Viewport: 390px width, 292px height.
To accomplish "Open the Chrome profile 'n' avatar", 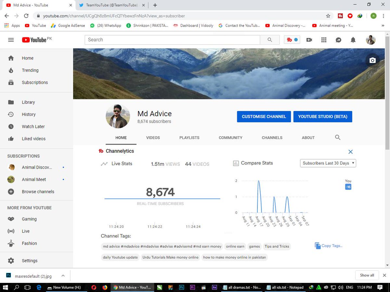I will 373,16.
